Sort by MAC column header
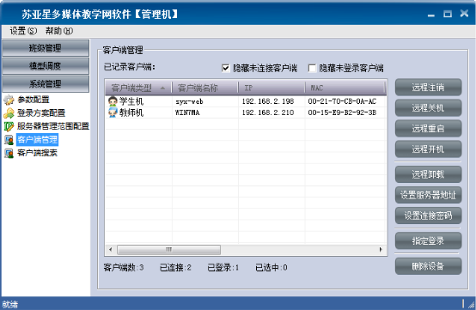Image resolution: width=476 pixels, height=310 pixels. coord(345,88)
